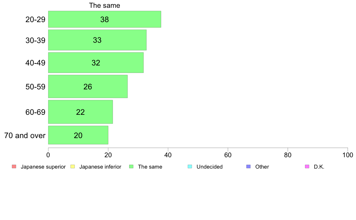The height and width of the screenshot is (220, 356).
Task: Click the blue Other legend swatch
Action: [x=248, y=166]
